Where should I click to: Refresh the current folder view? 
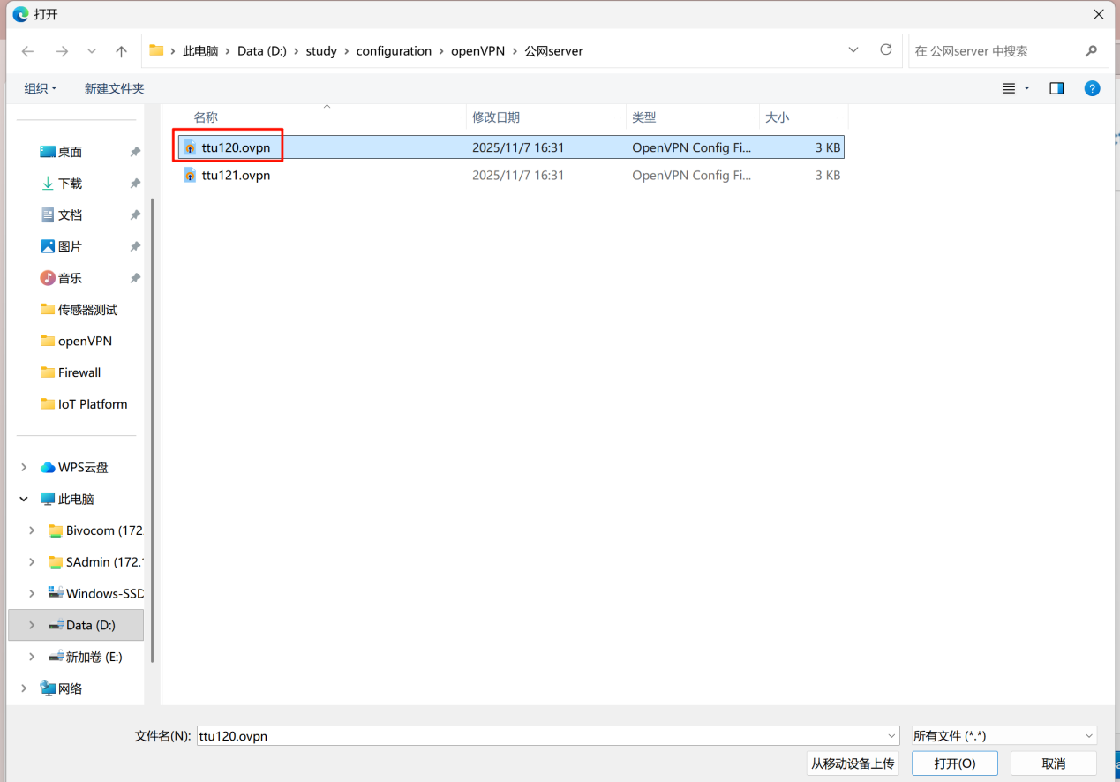(x=886, y=50)
